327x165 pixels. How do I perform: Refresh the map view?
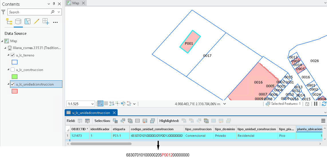click(x=324, y=104)
